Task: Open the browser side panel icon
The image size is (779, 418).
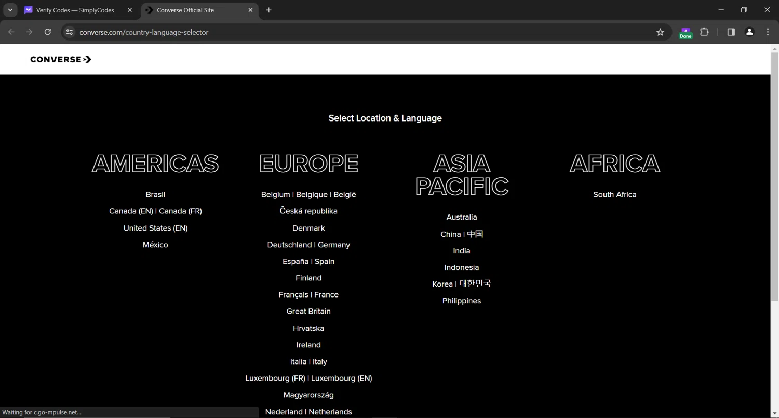Action: [731, 32]
